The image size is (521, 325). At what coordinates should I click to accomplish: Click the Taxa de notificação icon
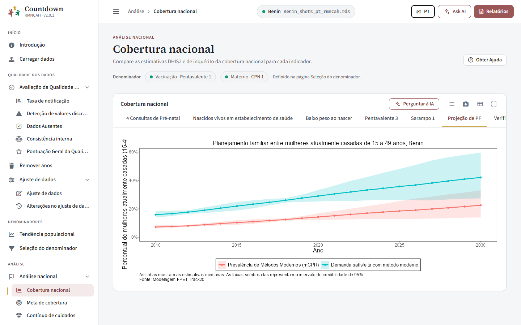pos(19,101)
